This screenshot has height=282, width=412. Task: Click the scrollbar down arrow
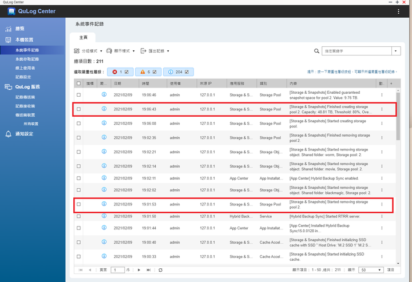[x=398, y=263]
